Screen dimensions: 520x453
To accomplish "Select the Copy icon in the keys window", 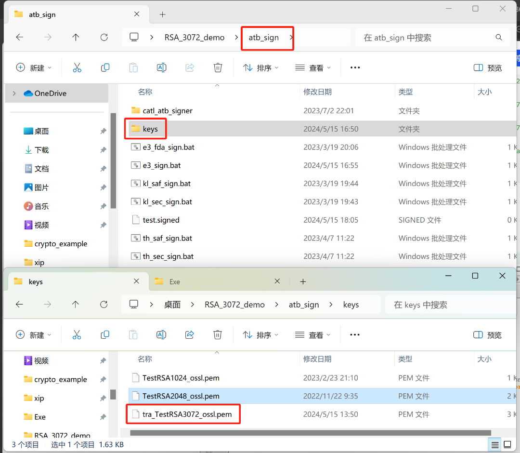I will (x=105, y=334).
